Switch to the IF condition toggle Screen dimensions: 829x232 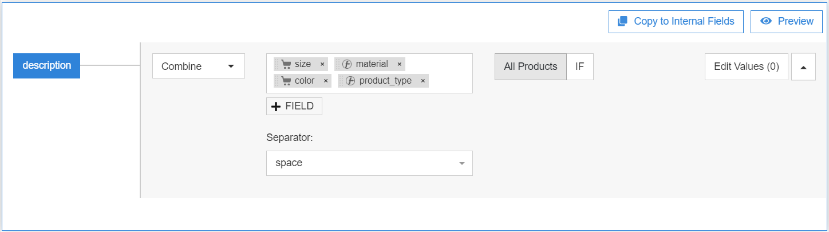tap(580, 66)
